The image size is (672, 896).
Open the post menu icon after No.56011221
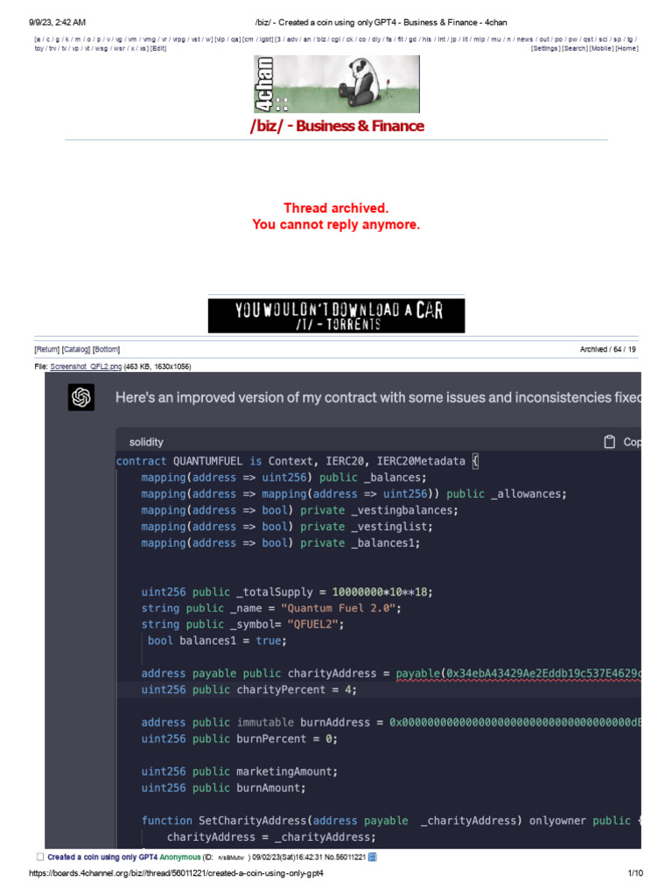pos(373,857)
